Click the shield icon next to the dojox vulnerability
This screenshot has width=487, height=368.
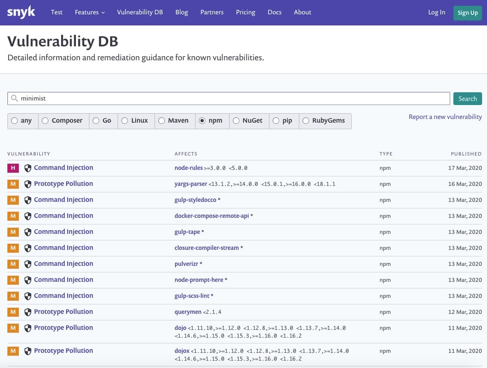(27, 351)
